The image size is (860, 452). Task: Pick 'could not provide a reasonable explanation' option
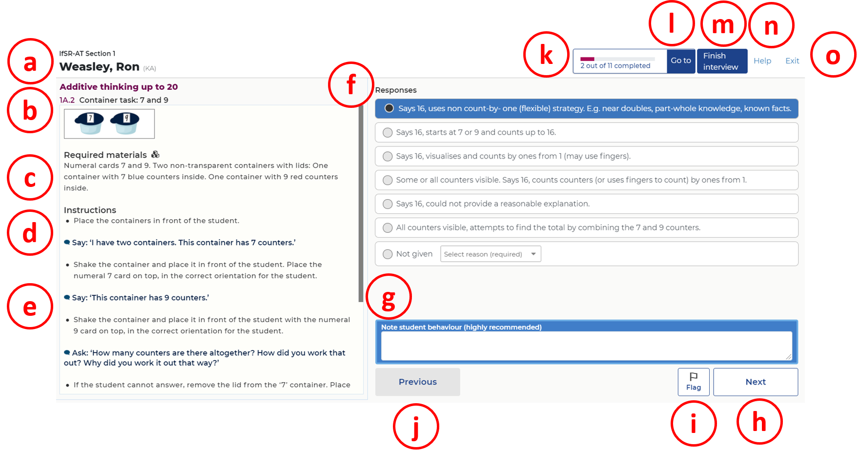586,204
